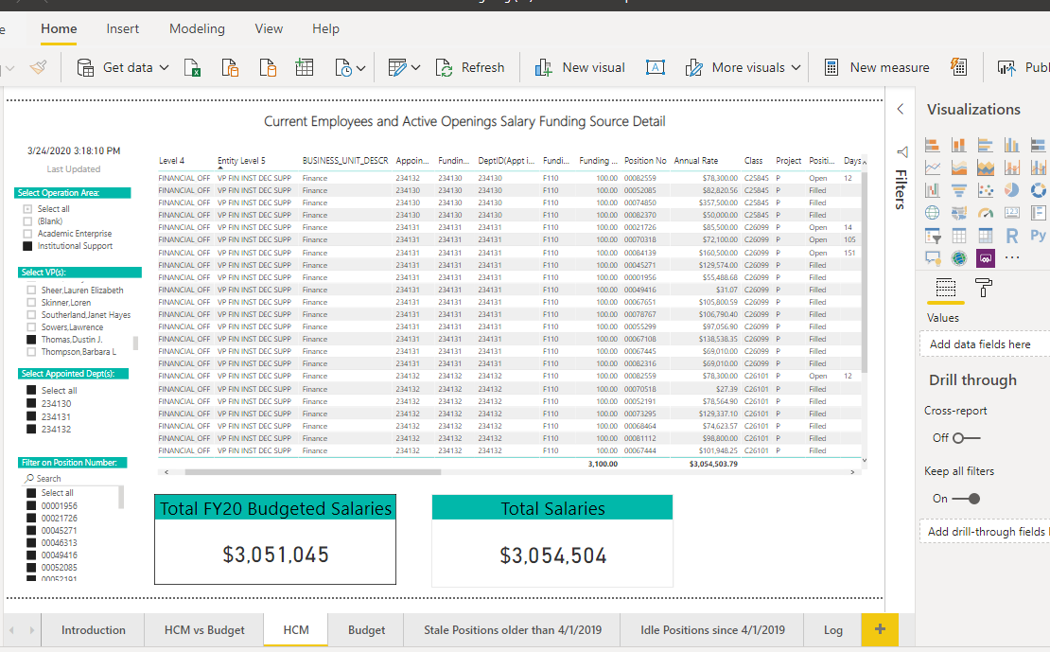Viewport: 1050px width, 652px height.
Task: Select the R script visual
Action: point(1012,236)
